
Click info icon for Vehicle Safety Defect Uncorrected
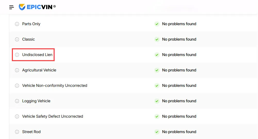(x=17, y=116)
